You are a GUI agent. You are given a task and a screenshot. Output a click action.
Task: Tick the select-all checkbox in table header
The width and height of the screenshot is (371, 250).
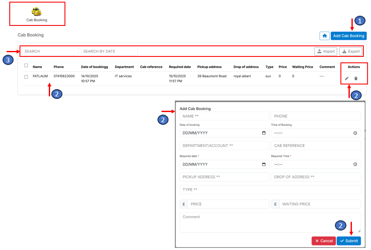point(26,65)
